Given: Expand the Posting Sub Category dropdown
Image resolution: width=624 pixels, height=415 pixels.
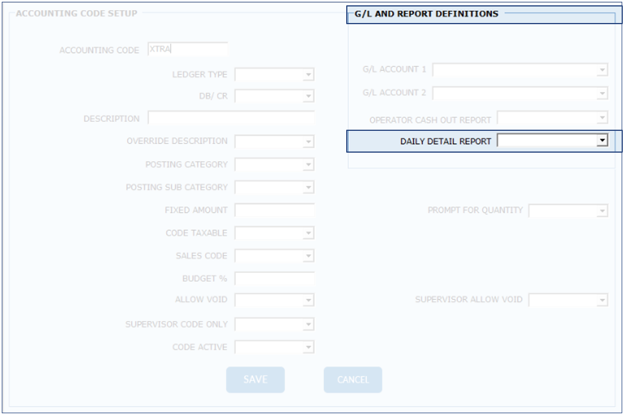Looking at the screenshot, I should coord(308,188).
